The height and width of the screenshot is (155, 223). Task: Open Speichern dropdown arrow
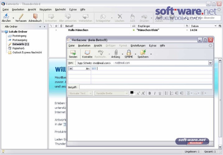pos(151,54)
